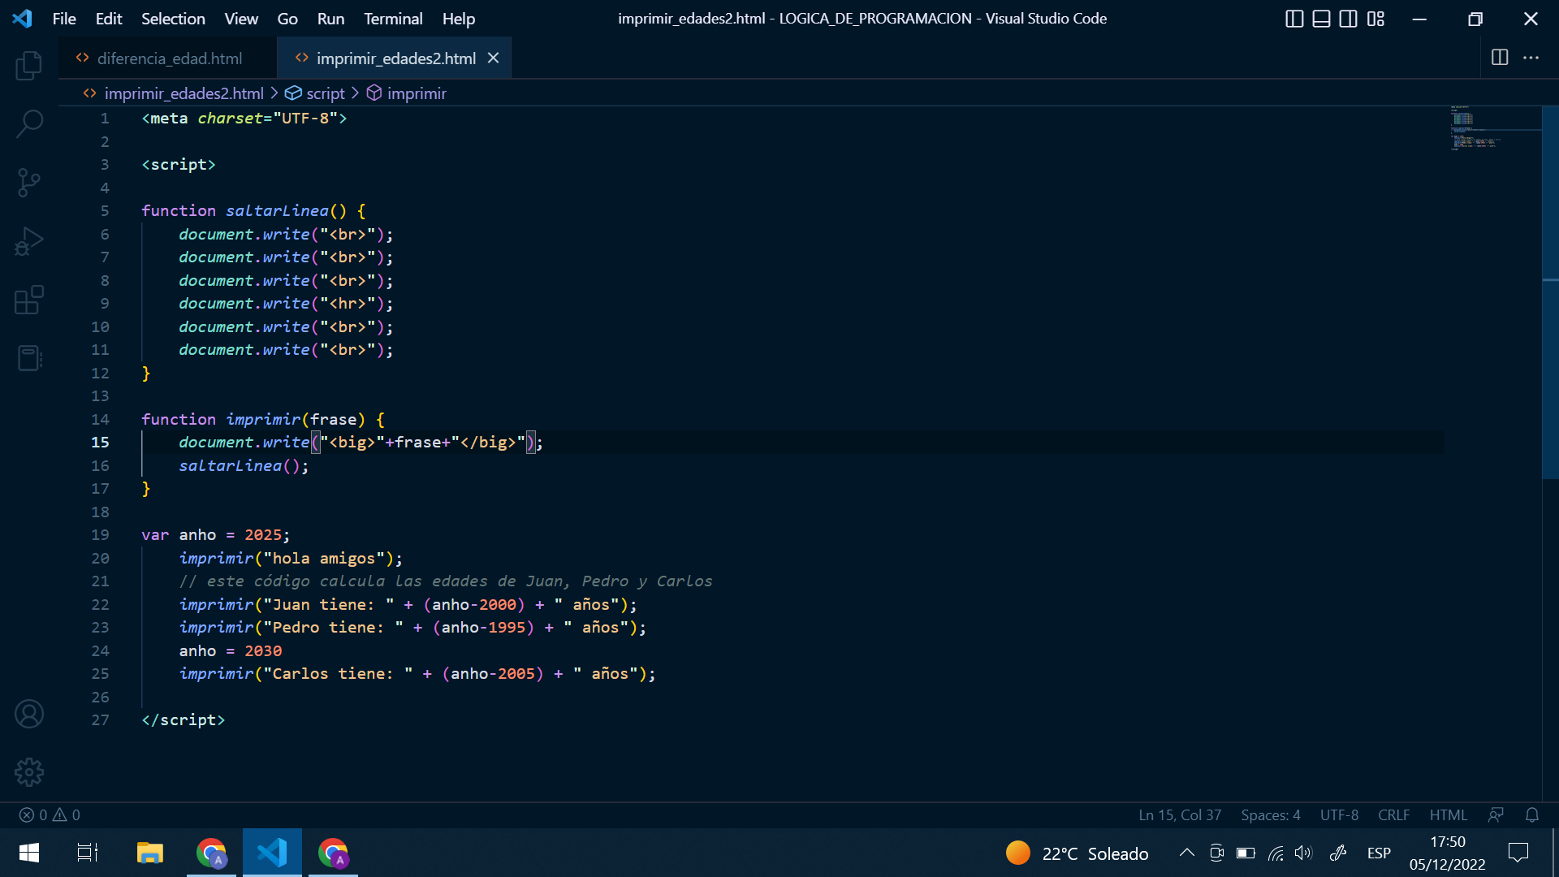Toggle Panel layout button
Viewport: 1559px width, 877px height.
(1321, 19)
